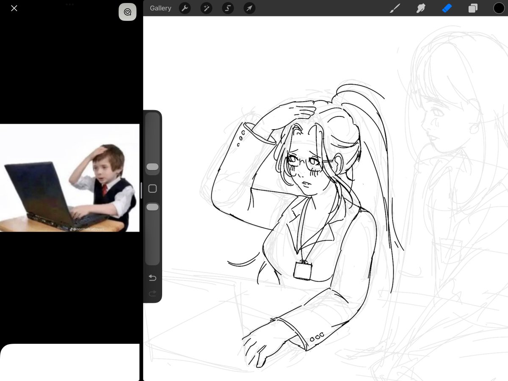This screenshot has height=381, width=508.
Task: Tap the heart reaction icon on the video
Action: tap(127, 11)
